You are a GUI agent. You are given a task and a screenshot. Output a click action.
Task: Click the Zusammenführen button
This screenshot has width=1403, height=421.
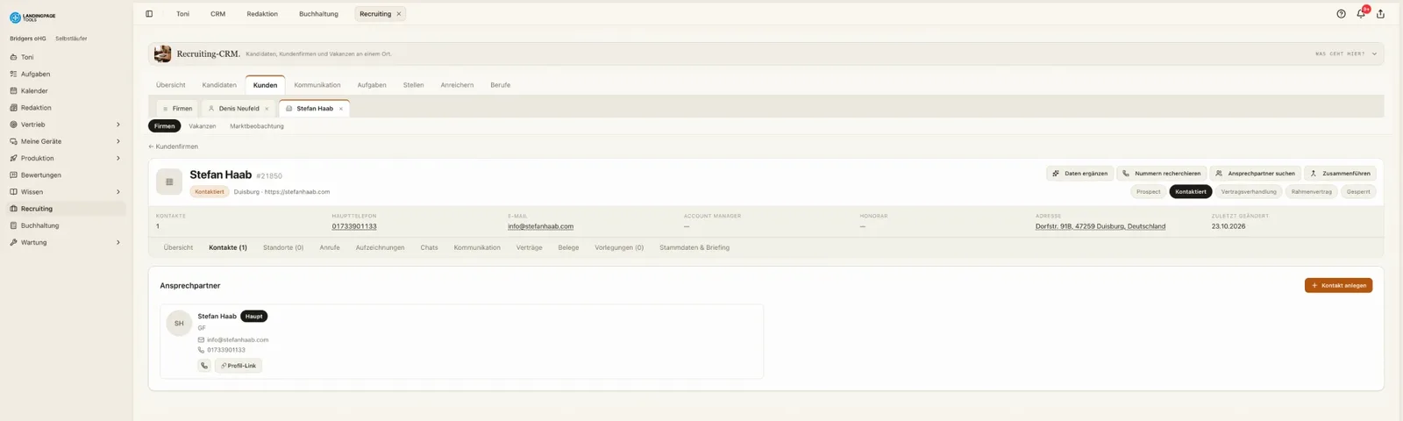click(1340, 174)
